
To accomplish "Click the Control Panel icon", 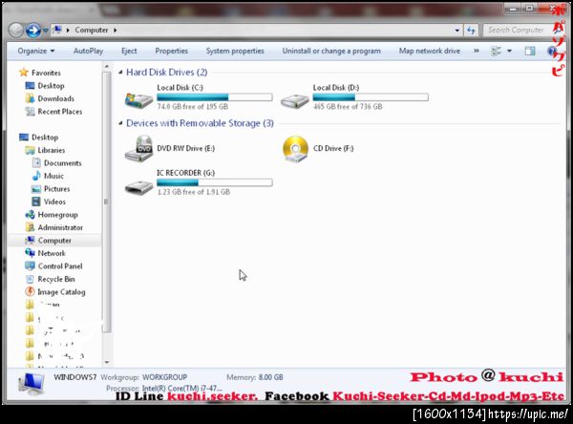I will pos(30,266).
